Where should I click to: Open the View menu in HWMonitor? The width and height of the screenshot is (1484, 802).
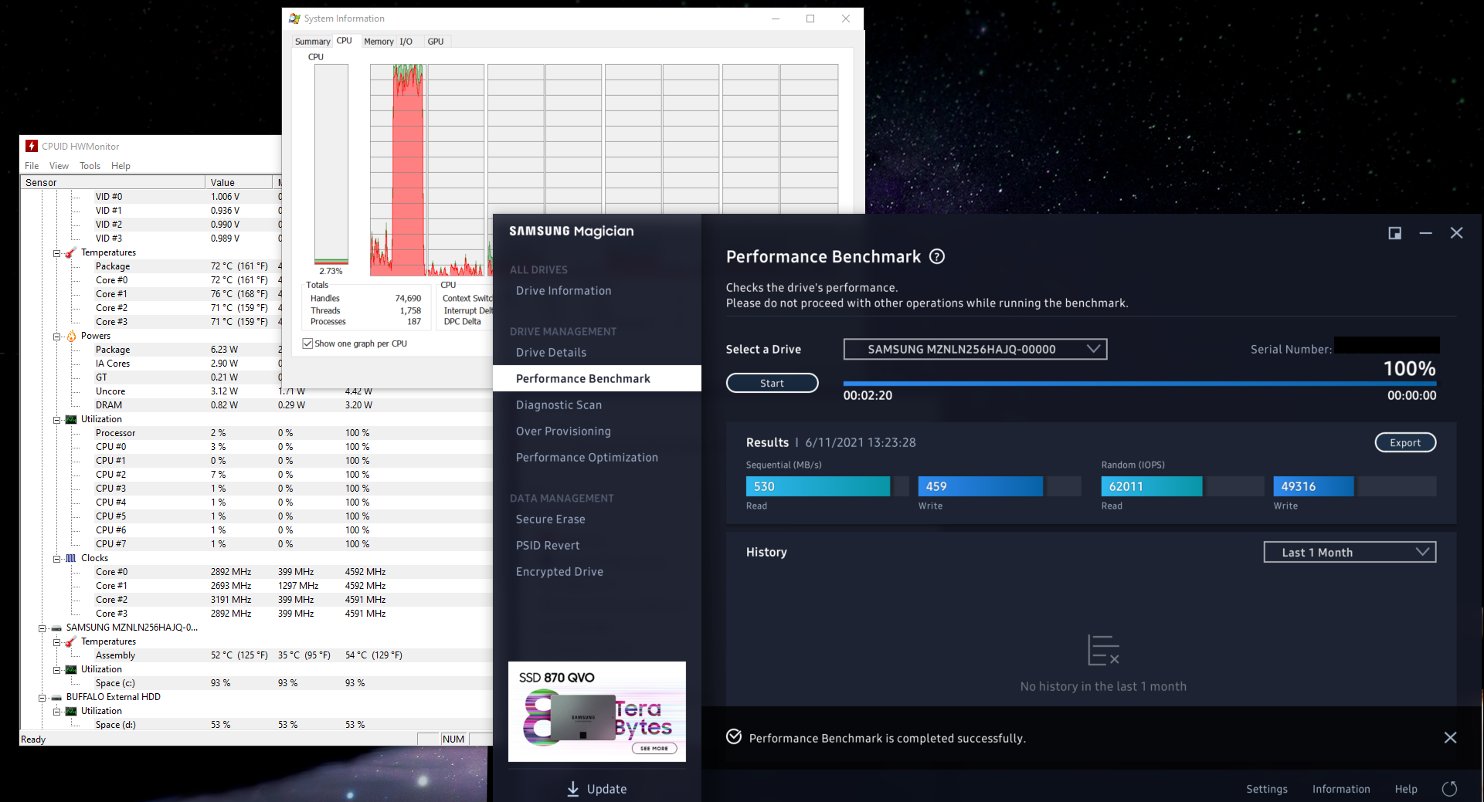[59, 166]
